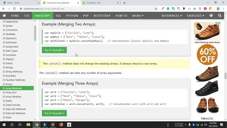This screenshot has height=128, width=227.
Task: Close the JS Bin tab
Action: tap(39, 3)
